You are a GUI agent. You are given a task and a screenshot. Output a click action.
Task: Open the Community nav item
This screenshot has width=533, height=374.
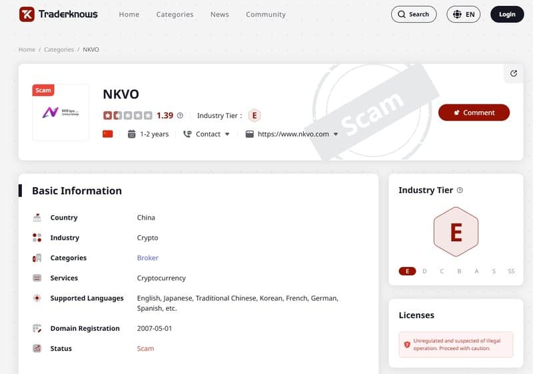[x=265, y=14]
